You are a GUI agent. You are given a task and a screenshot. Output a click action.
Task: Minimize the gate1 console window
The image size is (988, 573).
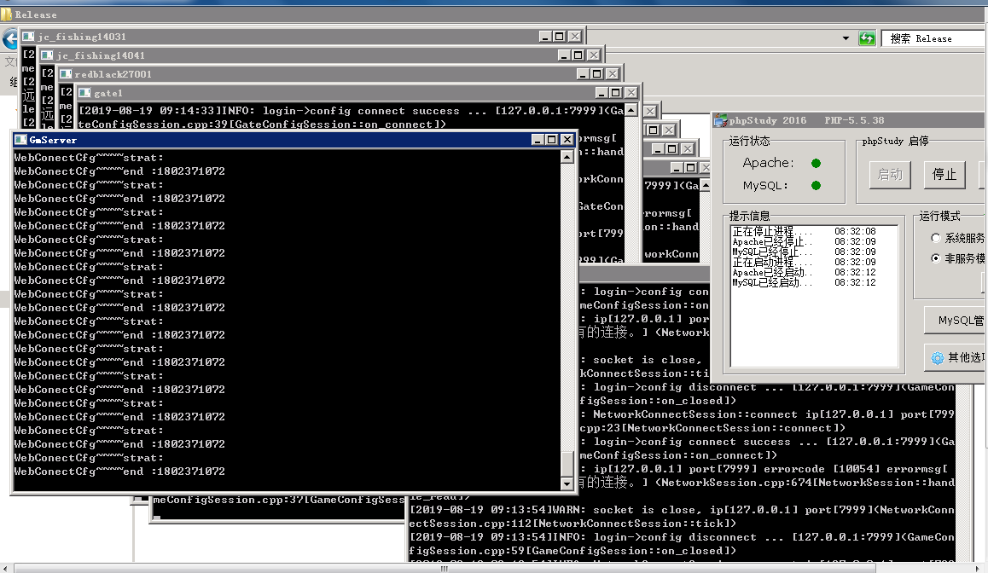602,93
